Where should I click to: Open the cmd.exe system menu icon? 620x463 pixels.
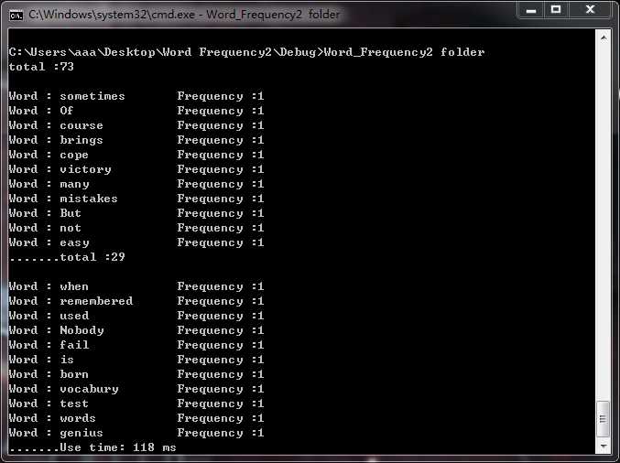tap(16, 15)
